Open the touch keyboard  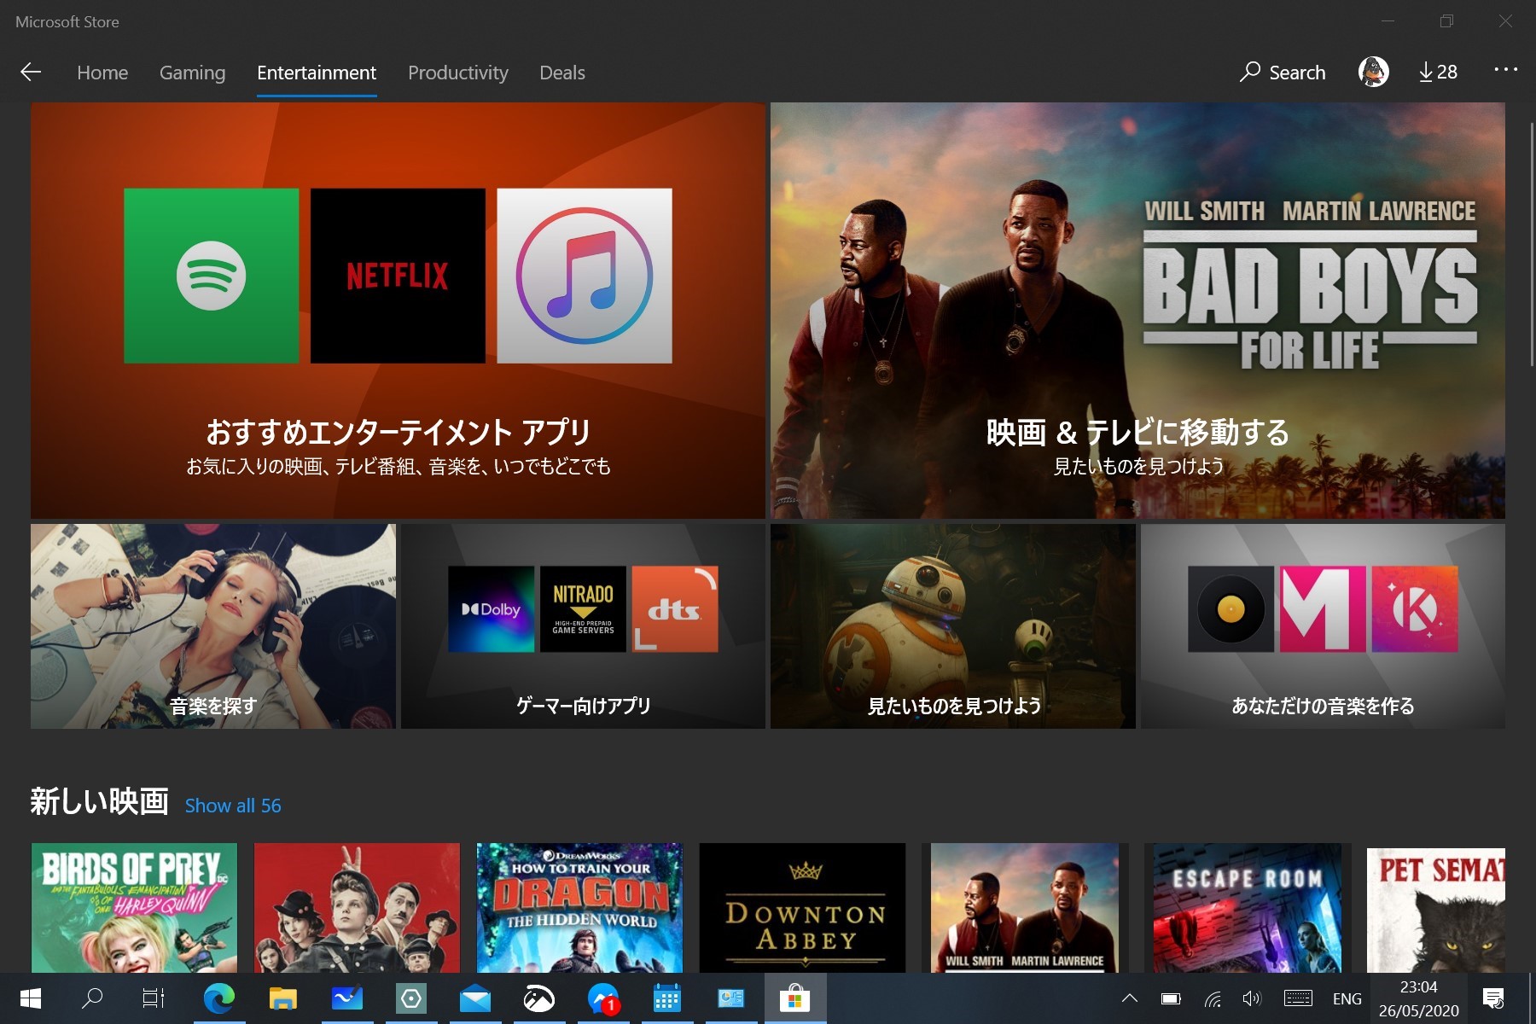point(1298,998)
